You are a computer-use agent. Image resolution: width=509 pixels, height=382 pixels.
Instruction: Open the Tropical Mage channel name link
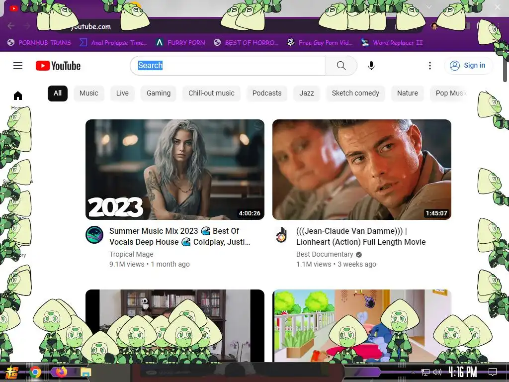[131, 254]
